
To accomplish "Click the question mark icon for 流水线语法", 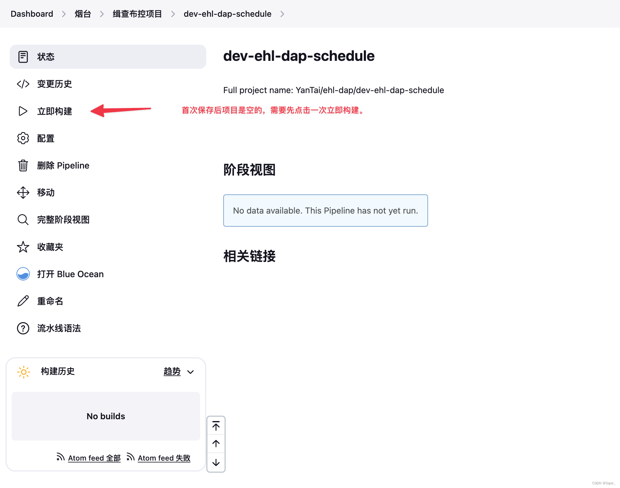I will (x=23, y=328).
